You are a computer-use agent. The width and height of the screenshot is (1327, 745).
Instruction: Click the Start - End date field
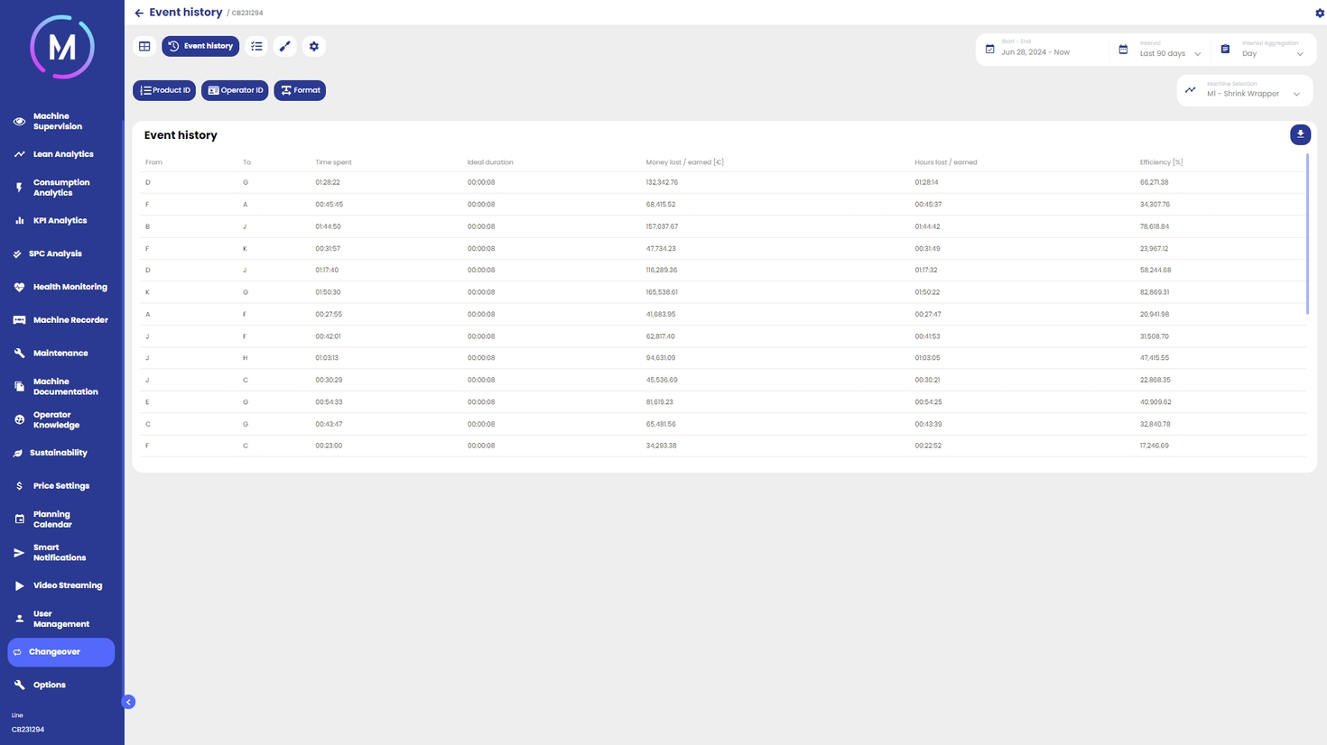(1044, 51)
